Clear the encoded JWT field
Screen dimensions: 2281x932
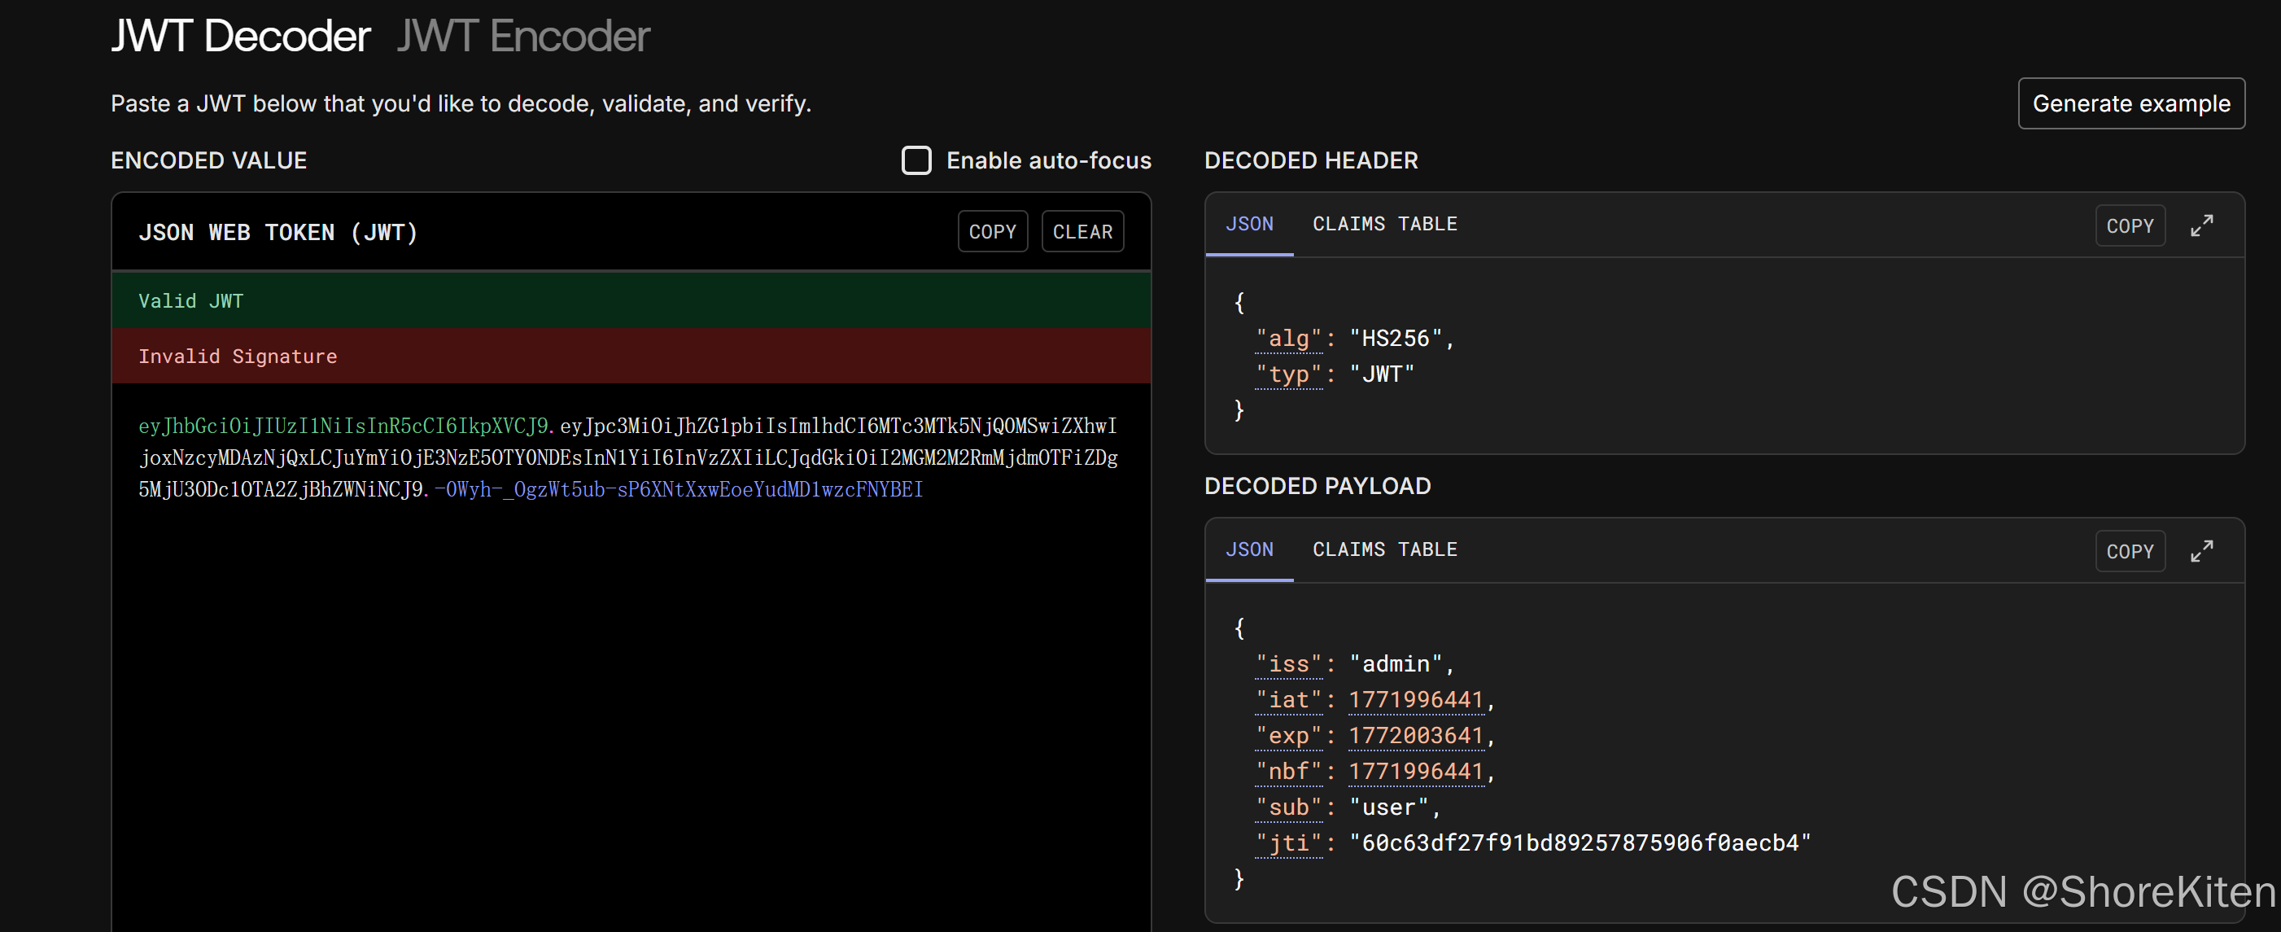(1082, 231)
